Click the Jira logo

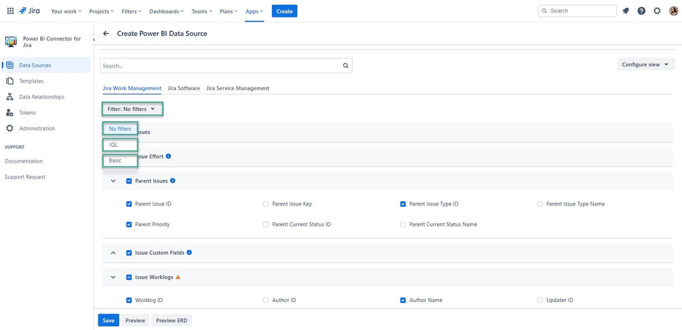[x=29, y=12]
